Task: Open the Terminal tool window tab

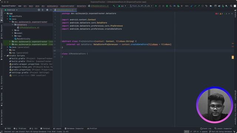Action: coord(45,129)
